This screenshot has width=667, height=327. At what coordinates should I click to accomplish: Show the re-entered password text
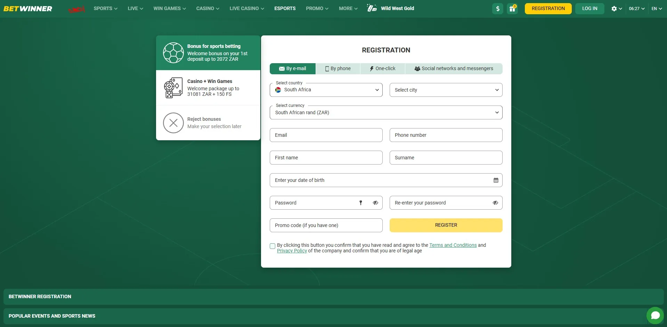pyautogui.click(x=495, y=203)
